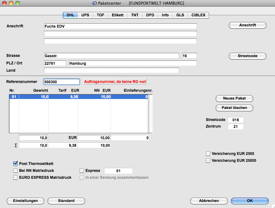
Task: Check the EURO EXPRESS Matrixdruck box
Action: coord(15,178)
